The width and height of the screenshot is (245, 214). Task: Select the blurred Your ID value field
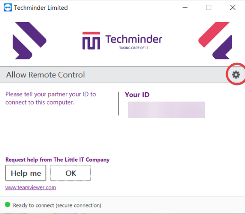[166, 110]
